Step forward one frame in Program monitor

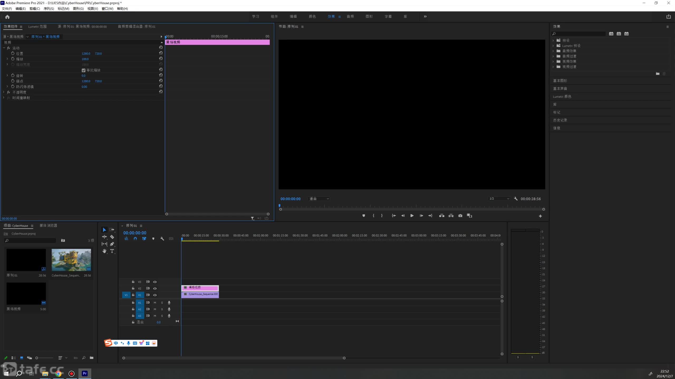click(x=421, y=216)
